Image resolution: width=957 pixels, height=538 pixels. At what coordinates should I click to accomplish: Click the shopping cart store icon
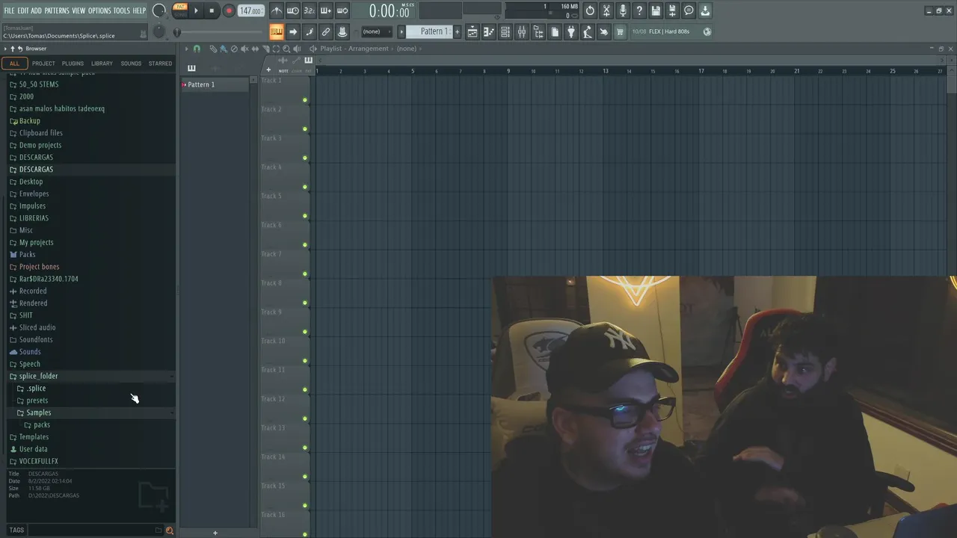click(620, 31)
